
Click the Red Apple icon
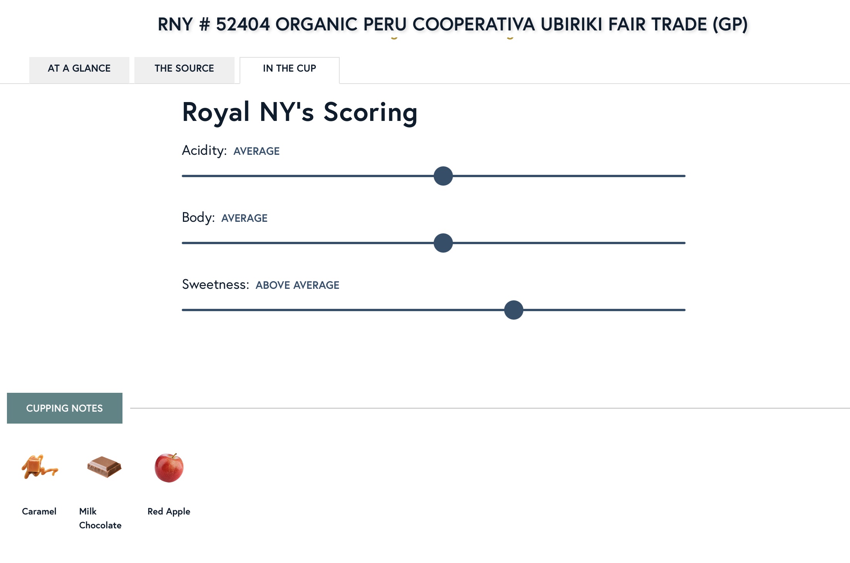(169, 467)
